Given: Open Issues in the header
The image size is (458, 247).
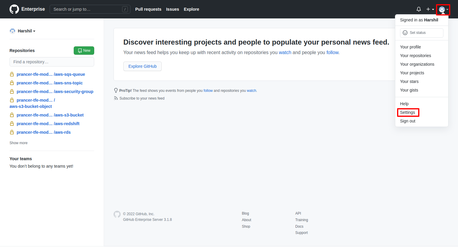Looking at the screenshot, I should 172,9.
